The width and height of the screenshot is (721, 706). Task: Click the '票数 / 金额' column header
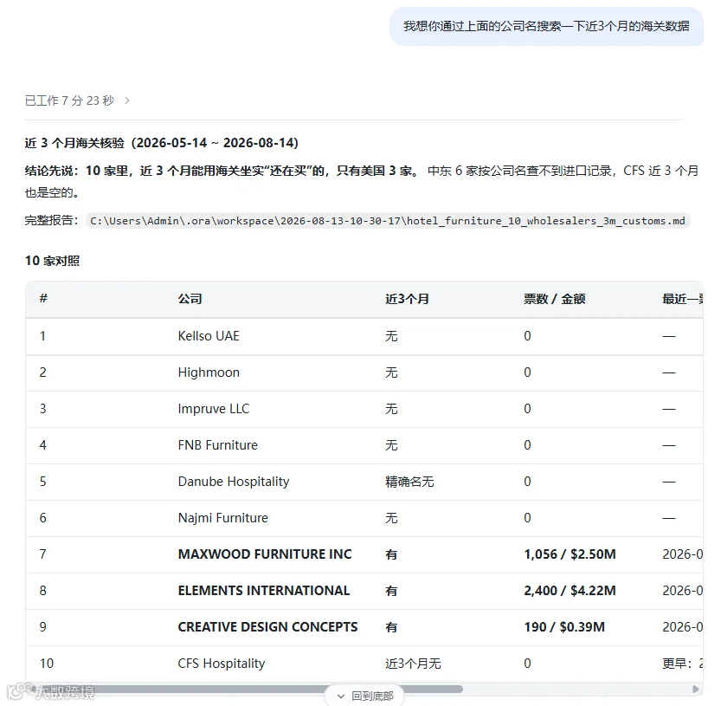pos(555,299)
